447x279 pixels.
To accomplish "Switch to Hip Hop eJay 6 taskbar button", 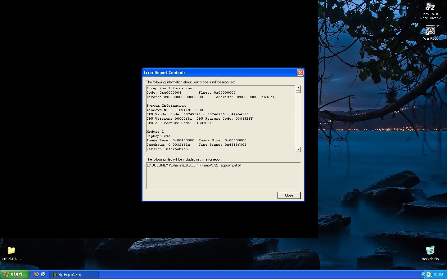I will (x=74, y=275).
